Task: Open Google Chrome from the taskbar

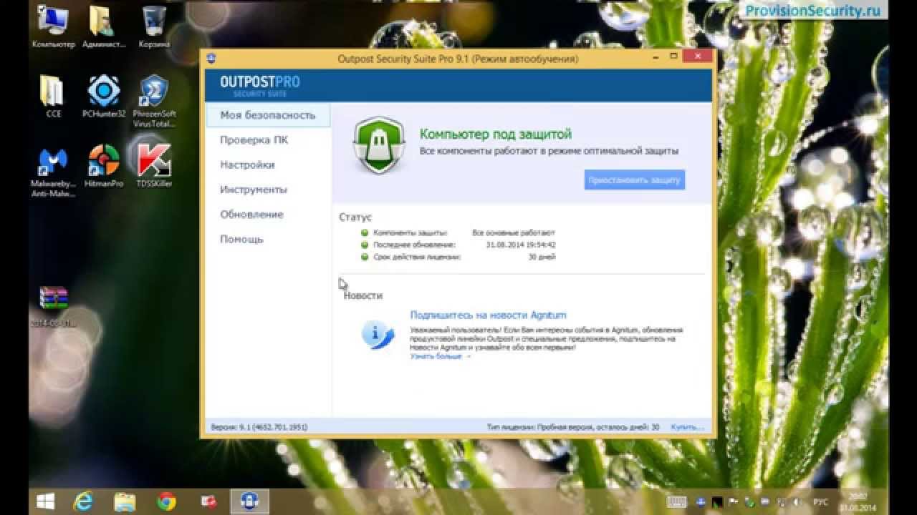Action: 167,501
